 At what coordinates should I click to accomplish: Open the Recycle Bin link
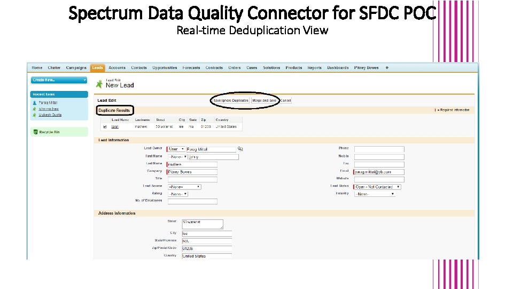point(49,132)
